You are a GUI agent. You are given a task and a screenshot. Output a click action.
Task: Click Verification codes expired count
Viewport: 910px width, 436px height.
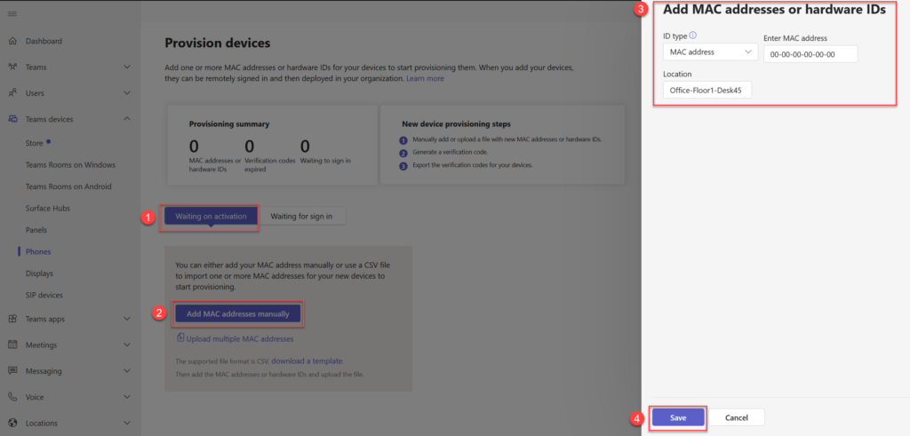point(250,147)
